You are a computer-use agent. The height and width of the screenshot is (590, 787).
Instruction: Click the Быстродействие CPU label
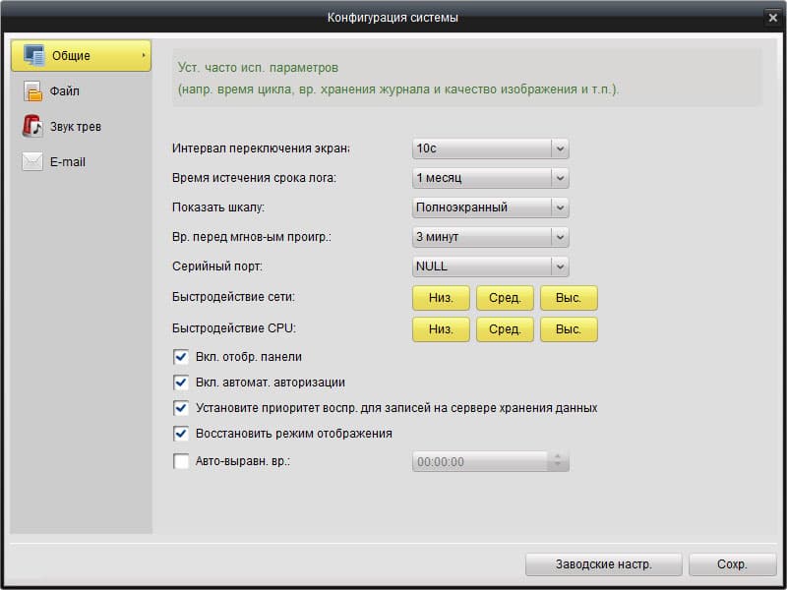234,328
